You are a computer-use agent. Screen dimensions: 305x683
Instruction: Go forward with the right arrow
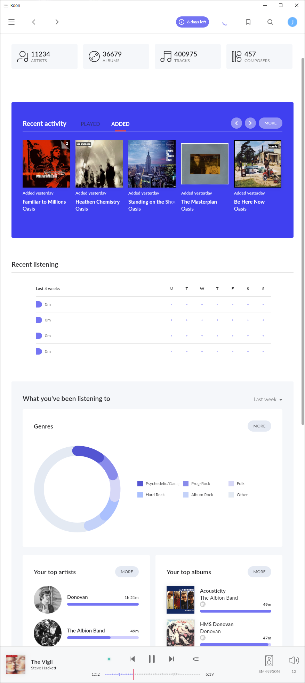[x=57, y=22]
